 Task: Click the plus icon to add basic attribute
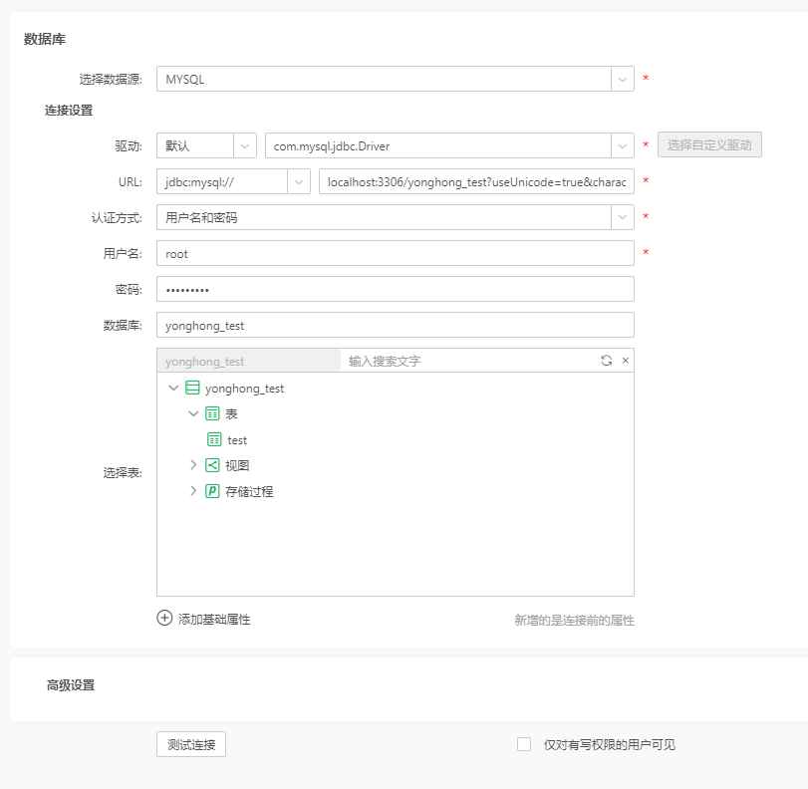(x=164, y=618)
